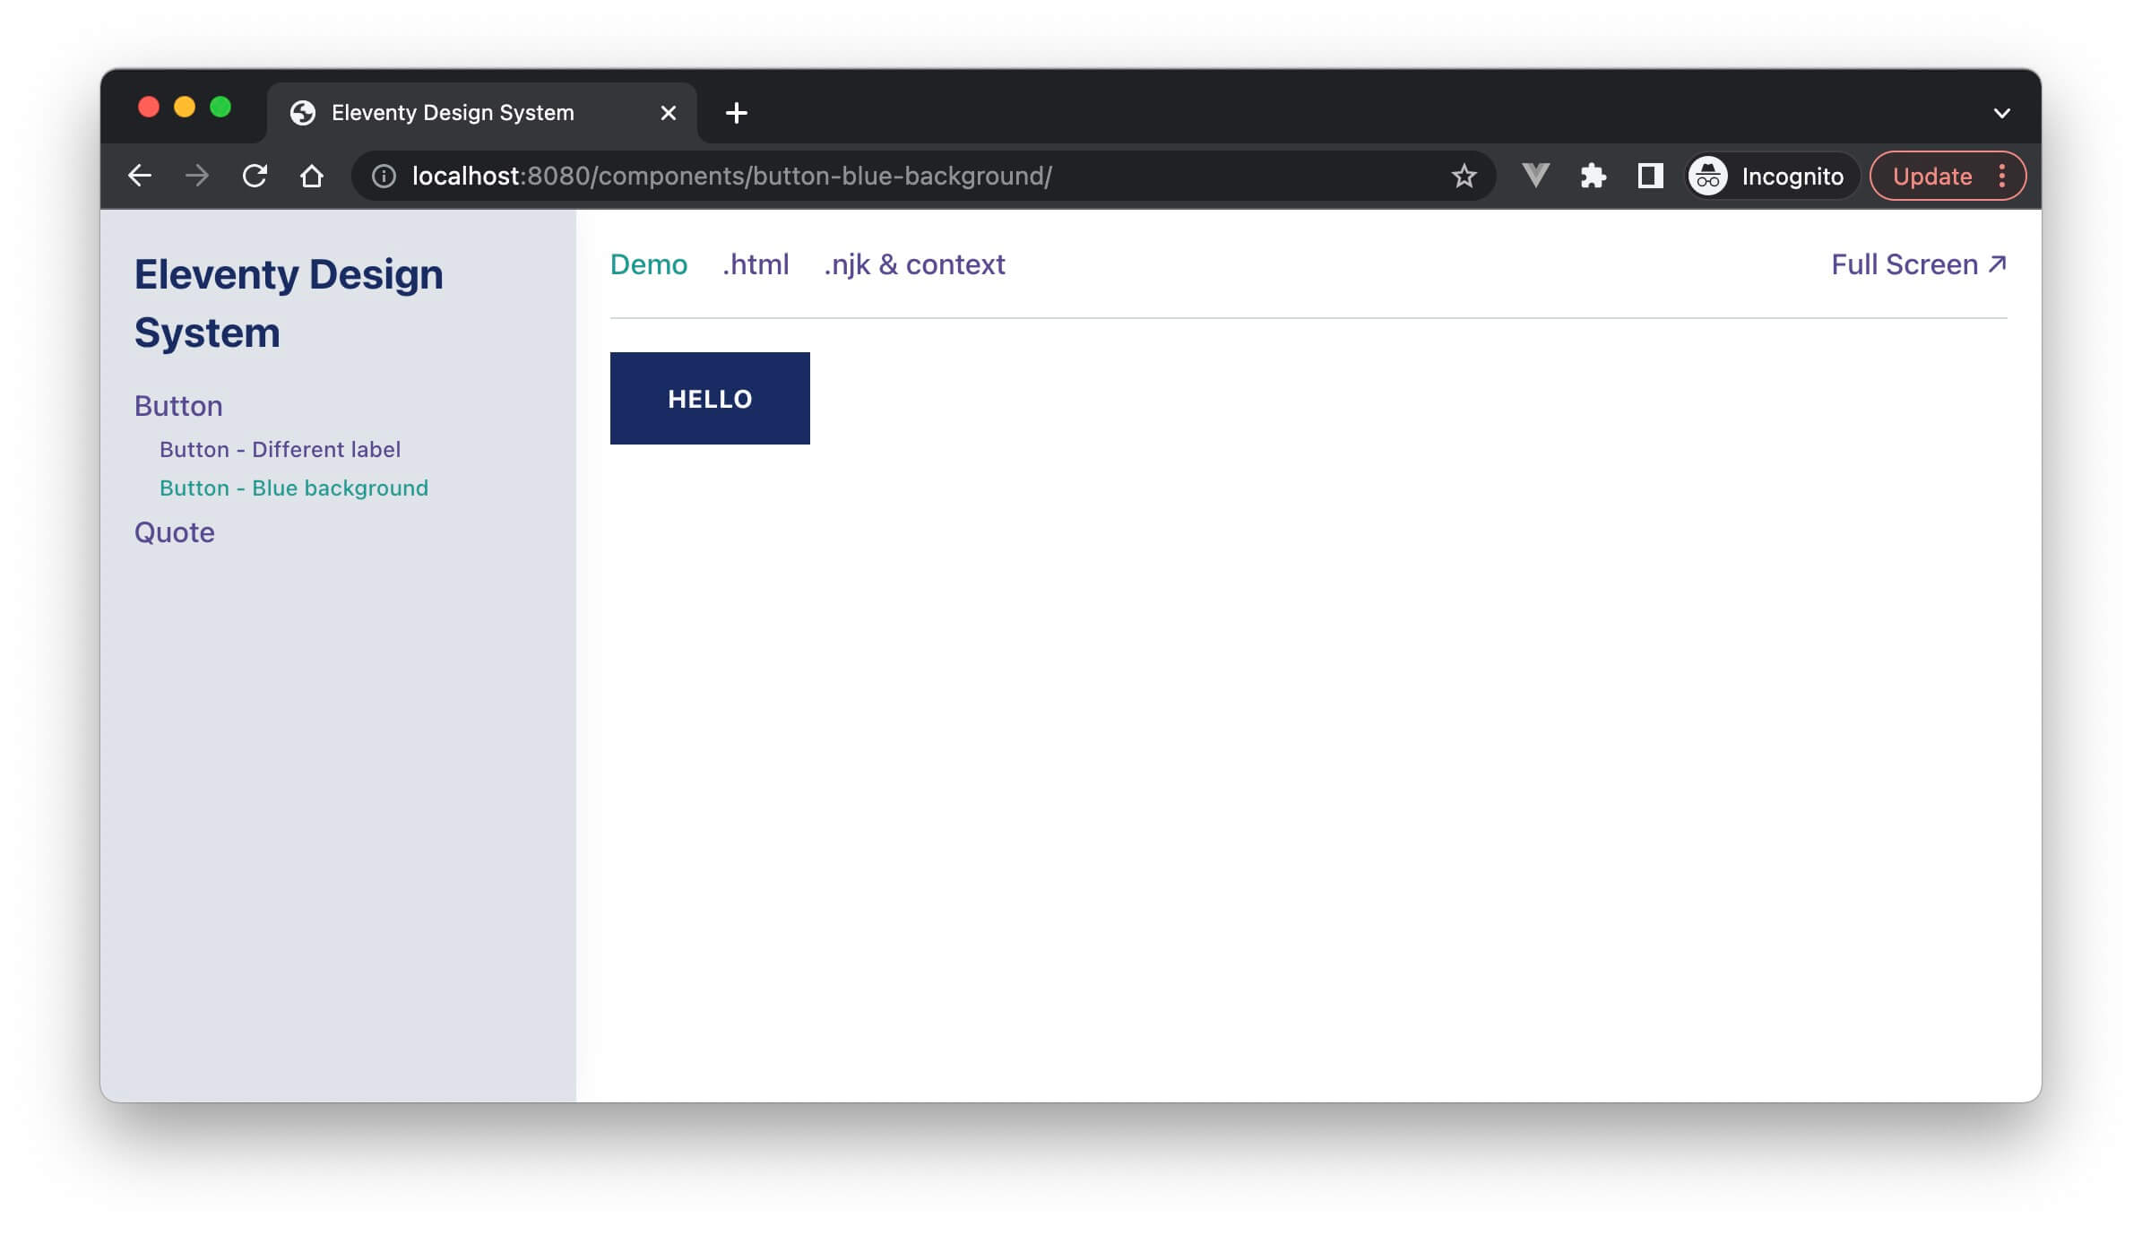Screen dimensions: 2142x1235
Task: Minimize window with the yellow dot
Action: pyautogui.click(x=185, y=108)
